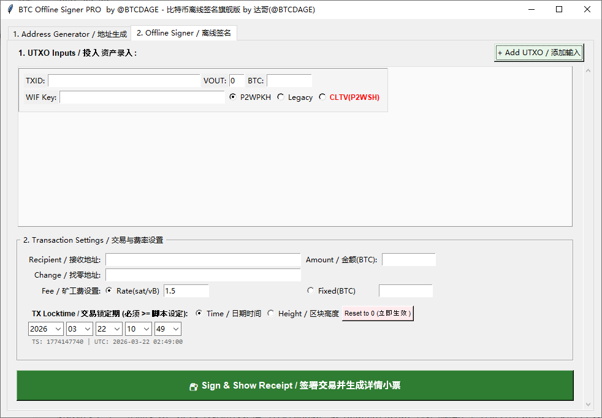Open the year 2026 dropdown
The height and width of the screenshot is (418, 602).
tap(46, 329)
